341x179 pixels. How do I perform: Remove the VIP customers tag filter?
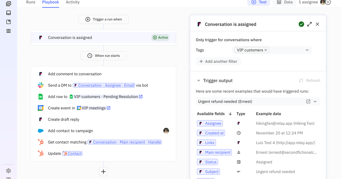(x=266, y=50)
